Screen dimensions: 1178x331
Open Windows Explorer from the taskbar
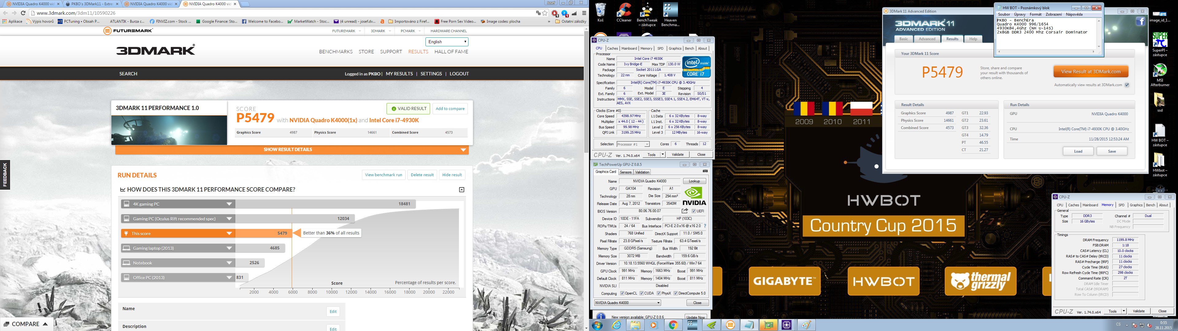635,325
